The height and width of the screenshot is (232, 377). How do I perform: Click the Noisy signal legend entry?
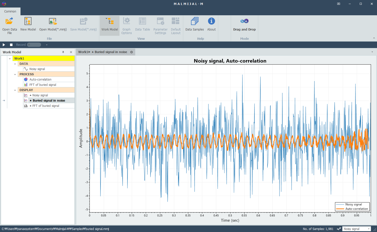[352, 204]
